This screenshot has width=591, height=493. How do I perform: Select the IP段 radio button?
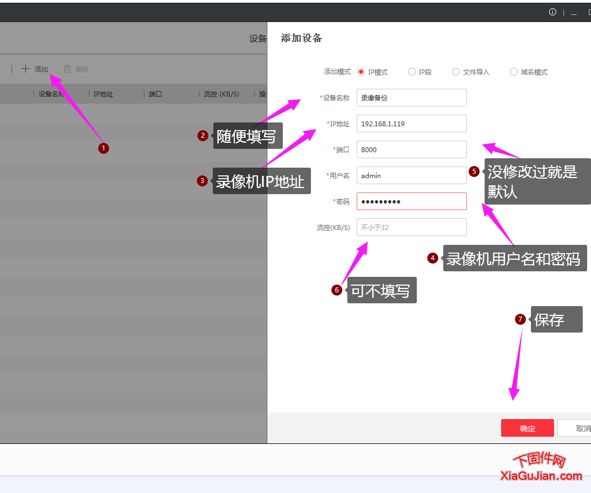(x=412, y=72)
